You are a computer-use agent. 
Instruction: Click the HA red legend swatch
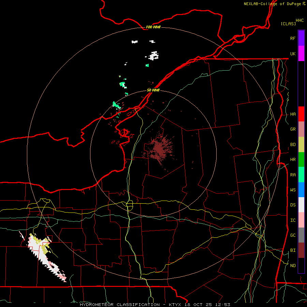301,114
